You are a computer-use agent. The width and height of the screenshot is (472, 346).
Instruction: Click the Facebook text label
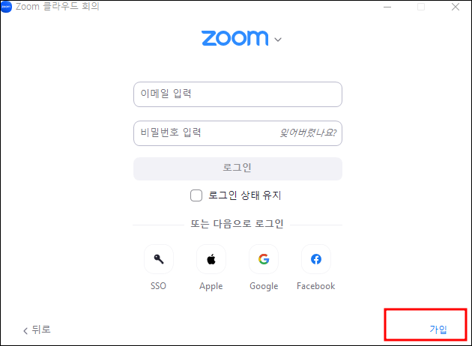tap(315, 286)
